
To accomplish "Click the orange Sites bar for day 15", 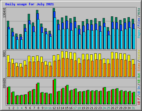I will pyautogui.click(x=67, y=67).
